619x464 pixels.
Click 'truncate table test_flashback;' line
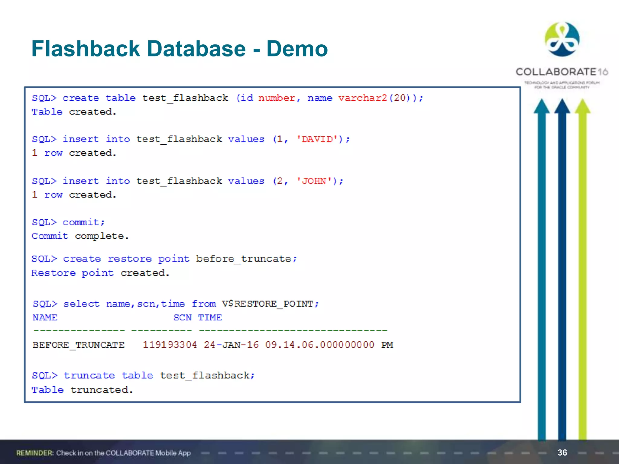(143, 375)
